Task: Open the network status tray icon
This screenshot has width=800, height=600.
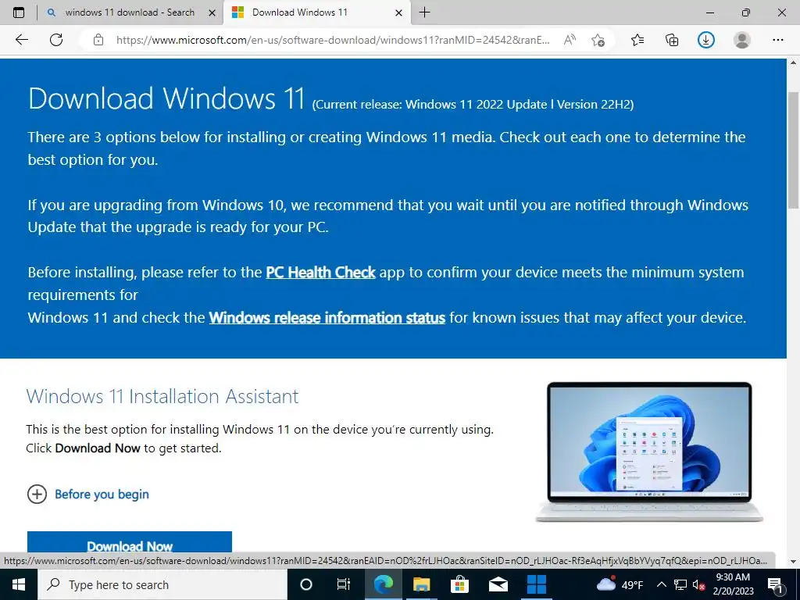Action: [680, 584]
